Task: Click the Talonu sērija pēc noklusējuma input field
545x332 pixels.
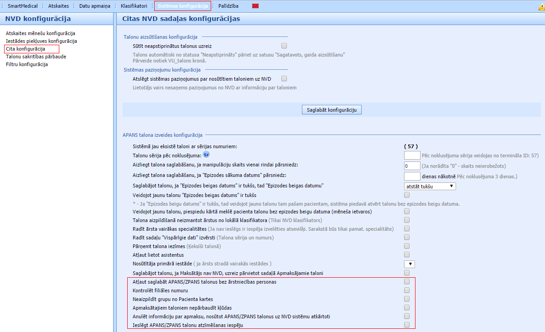Action: 412,156
